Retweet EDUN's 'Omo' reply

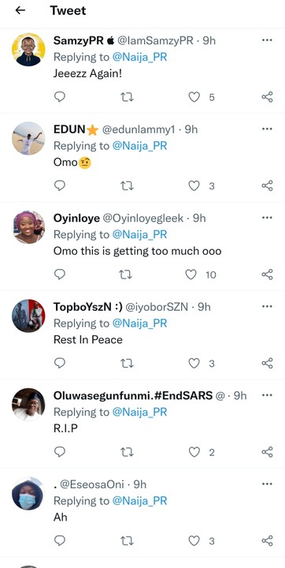pos(127,186)
